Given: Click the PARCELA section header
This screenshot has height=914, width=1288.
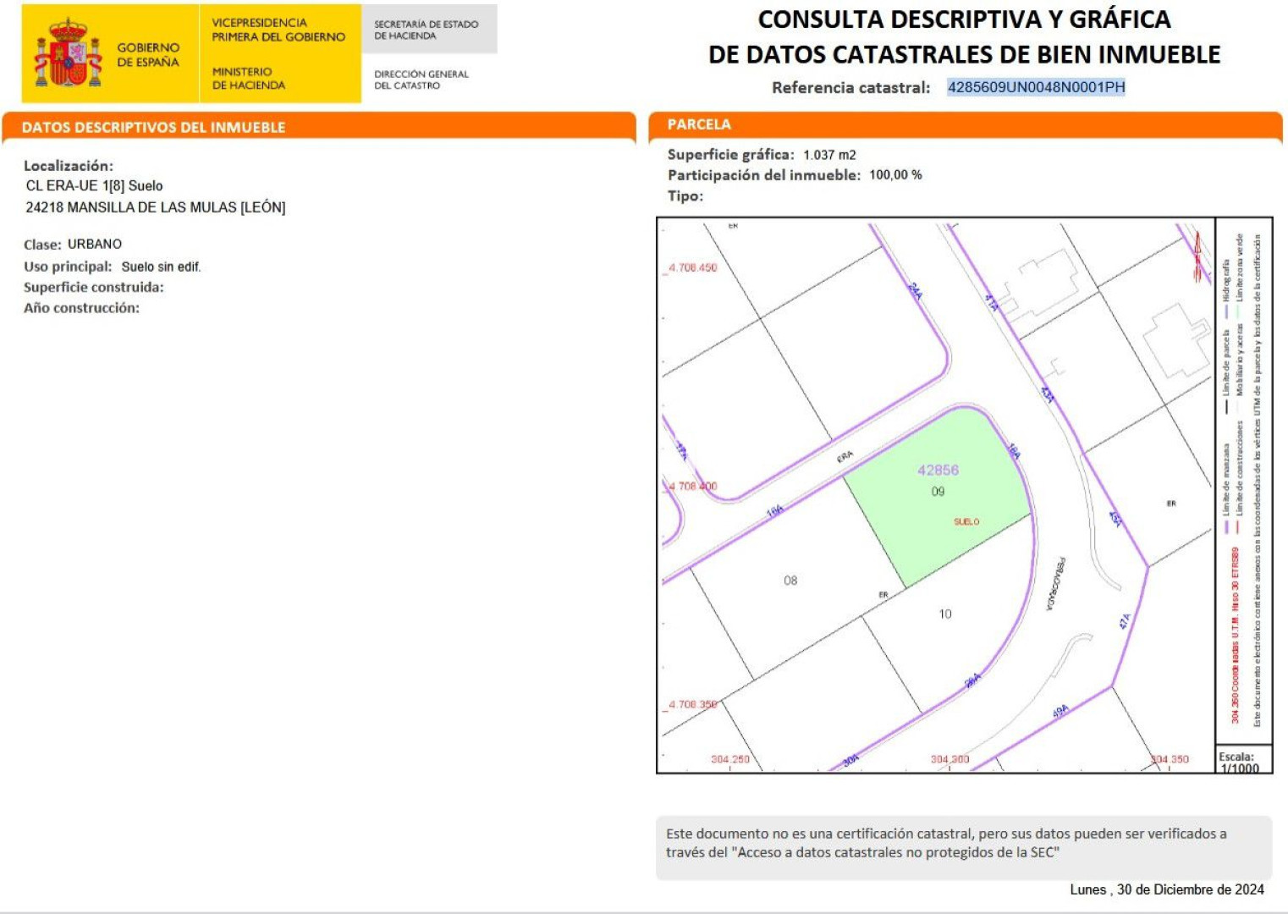Looking at the screenshot, I should 699,124.
